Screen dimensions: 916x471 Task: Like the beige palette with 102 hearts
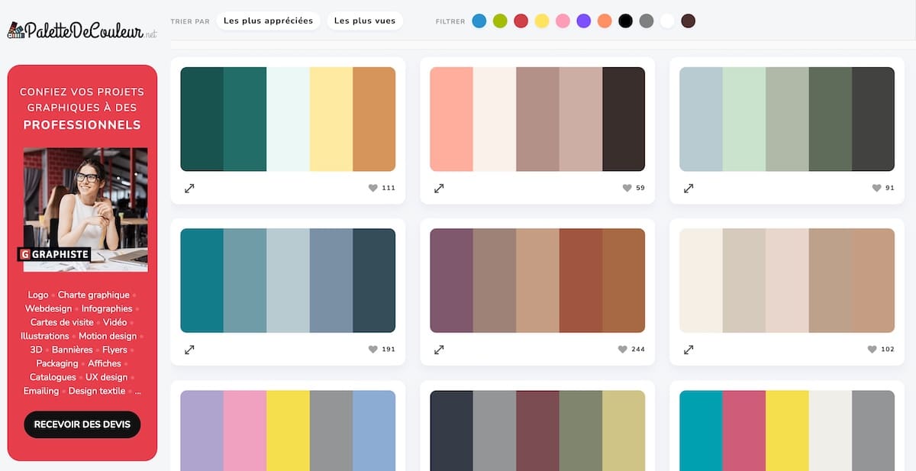(x=872, y=350)
